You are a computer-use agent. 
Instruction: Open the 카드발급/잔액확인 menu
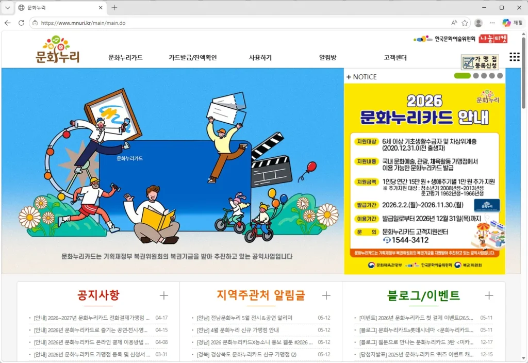pyautogui.click(x=193, y=58)
